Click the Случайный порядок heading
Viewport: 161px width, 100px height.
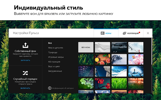pyautogui.click(x=25, y=79)
